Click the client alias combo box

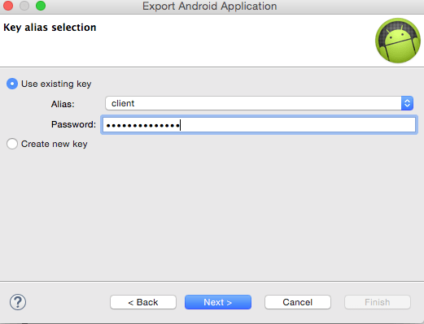pos(259,103)
